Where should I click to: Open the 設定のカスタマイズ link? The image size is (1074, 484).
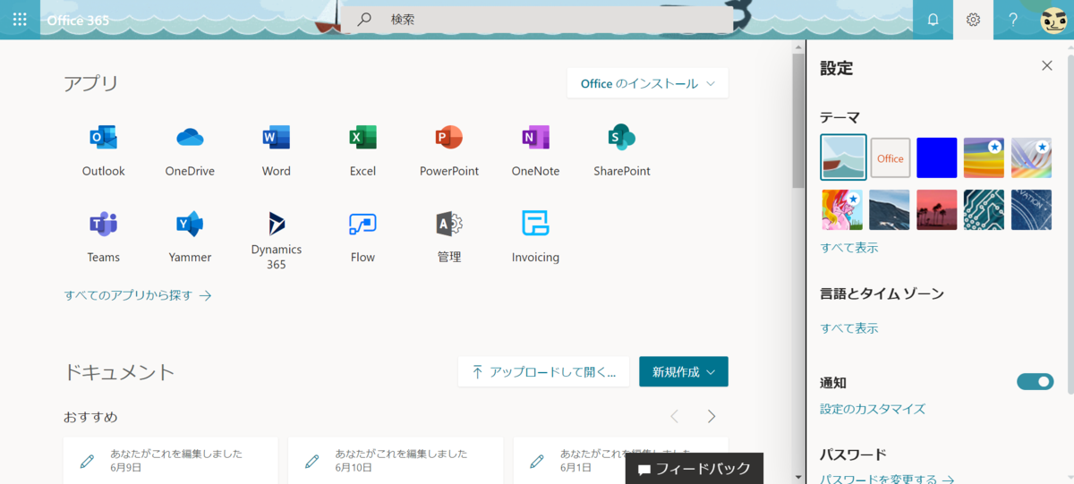873,409
